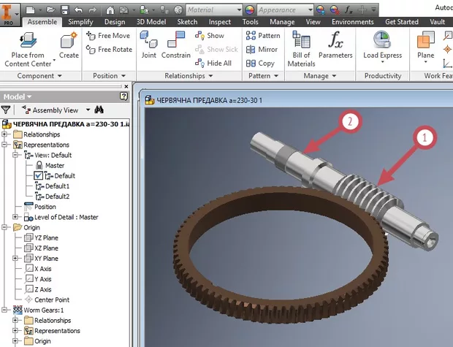
Task: Activate the Joint relationship tool
Action: click(x=149, y=45)
